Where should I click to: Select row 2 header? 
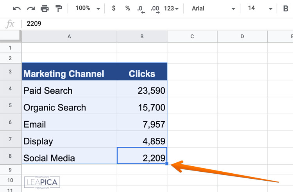click(x=10, y=58)
